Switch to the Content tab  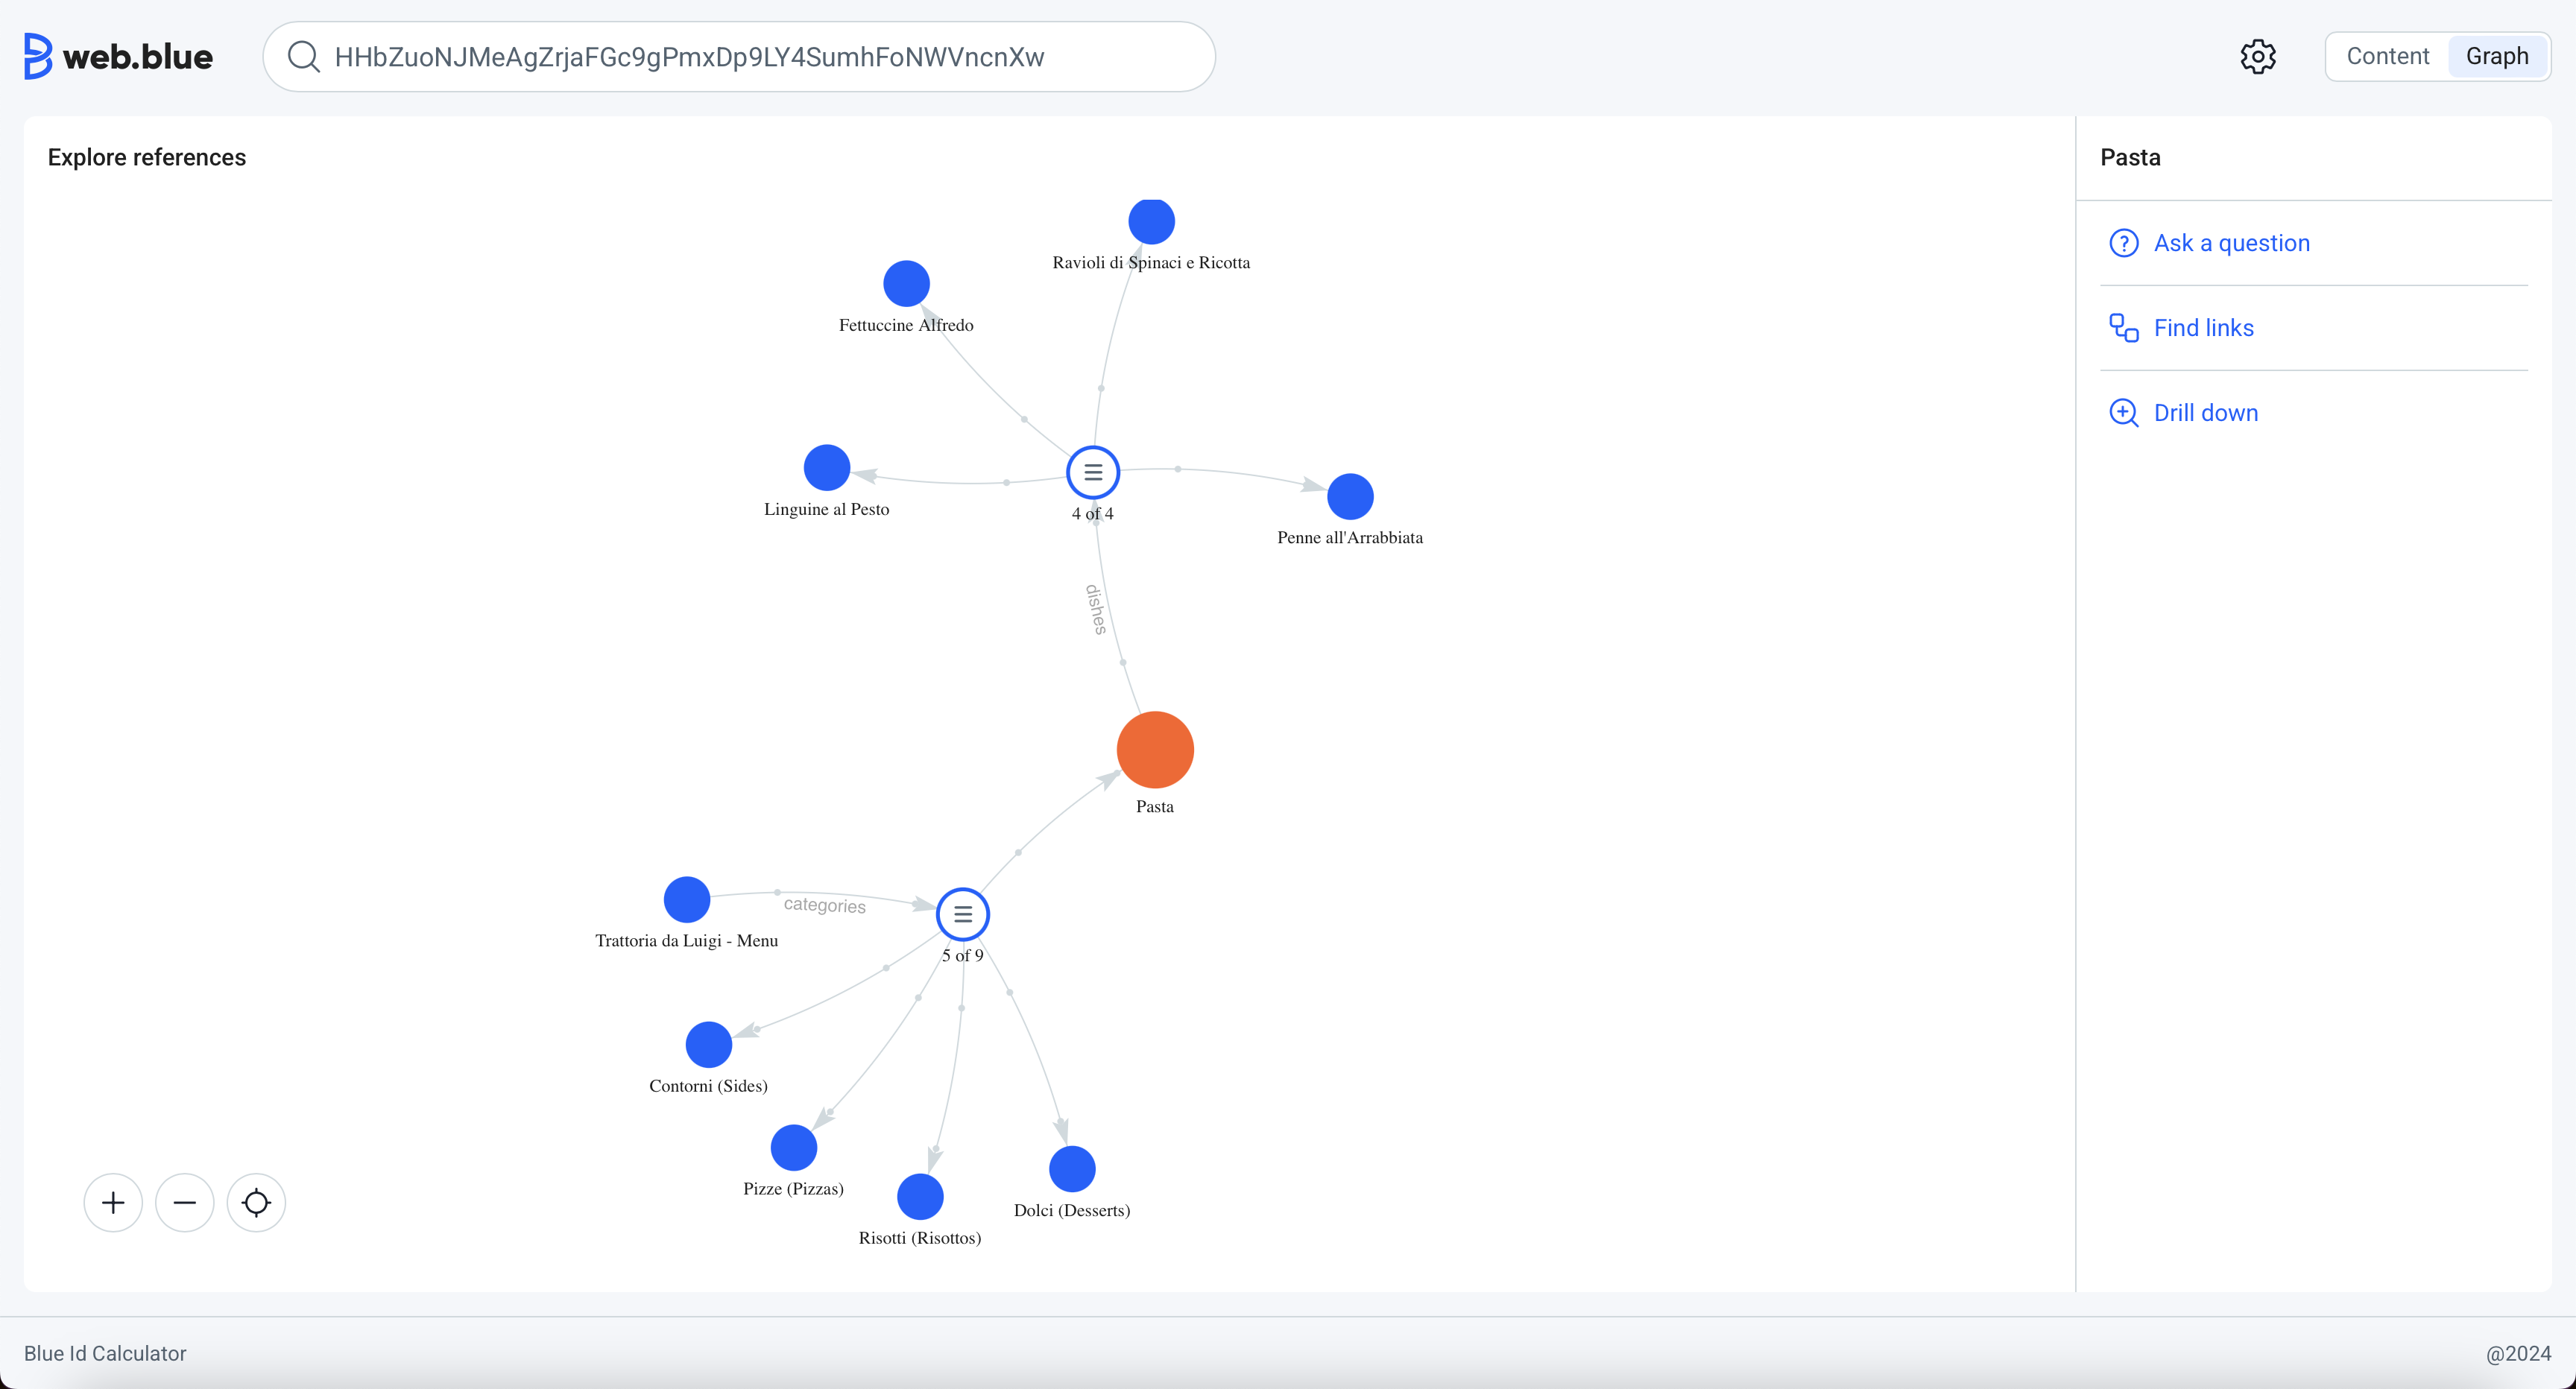point(2387,57)
